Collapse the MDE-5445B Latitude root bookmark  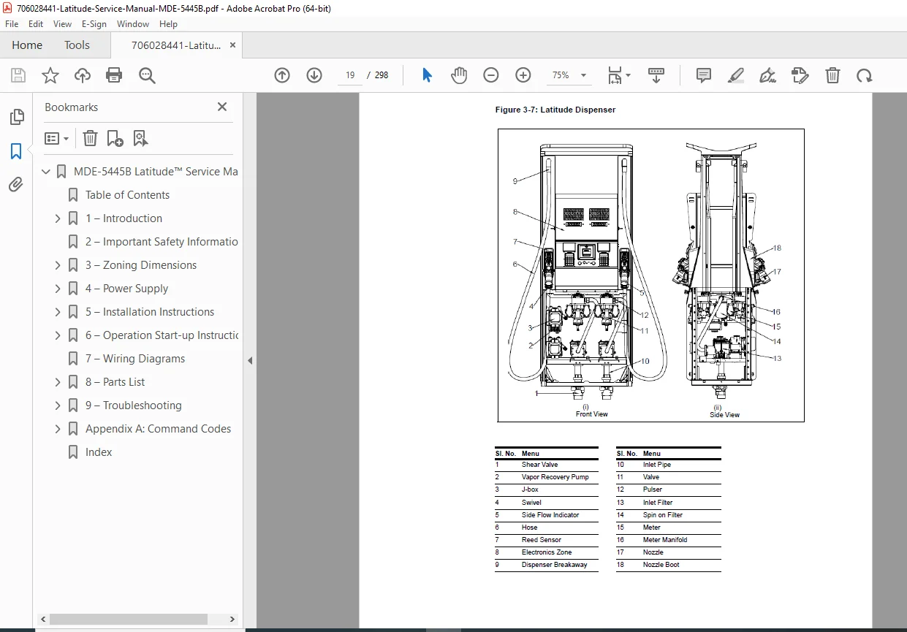pyautogui.click(x=46, y=172)
